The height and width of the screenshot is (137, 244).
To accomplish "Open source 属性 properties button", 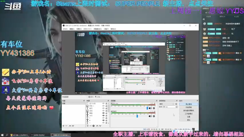I will (x=91, y=97).
